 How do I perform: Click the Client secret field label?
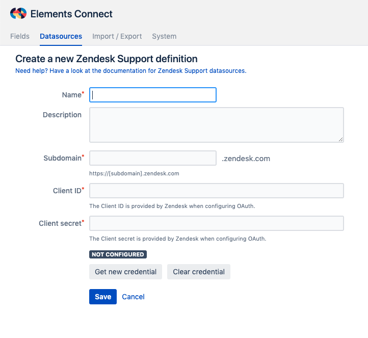point(60,223)
